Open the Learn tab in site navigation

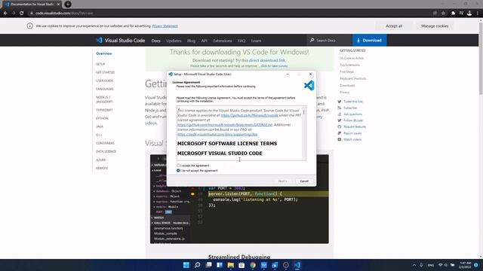[x=256, y=41]
